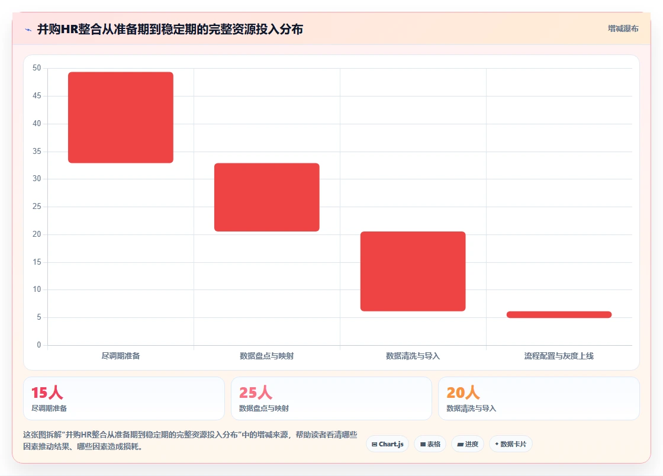Click the 尽调期准备 x-axis label
This screenshot has width=663, height=476.
121,356
